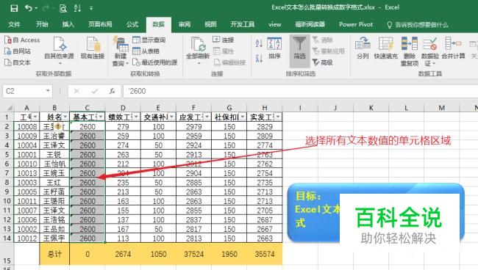Click cell containing 王译文 in row 4
478x270 pixels.
[x=54, y=145]
